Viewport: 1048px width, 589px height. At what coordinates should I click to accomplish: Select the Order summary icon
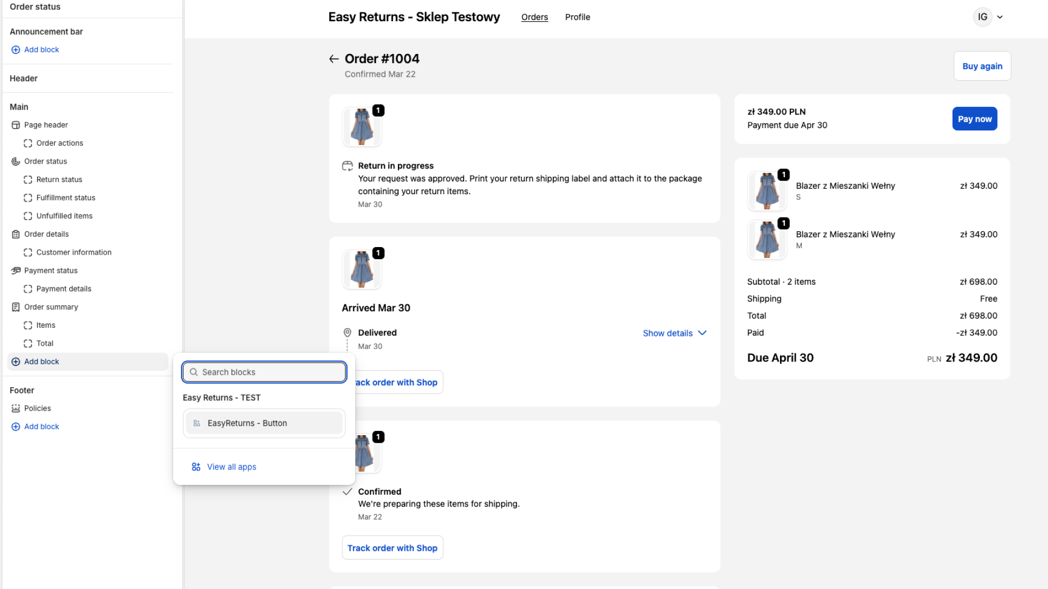[15, 306]
